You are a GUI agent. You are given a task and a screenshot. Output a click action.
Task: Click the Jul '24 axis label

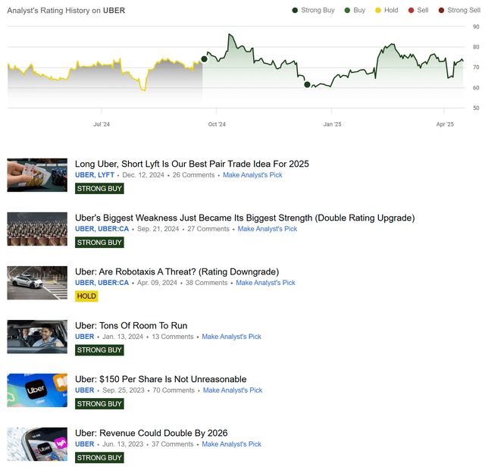pyautogui.click(x=102, y=124)
